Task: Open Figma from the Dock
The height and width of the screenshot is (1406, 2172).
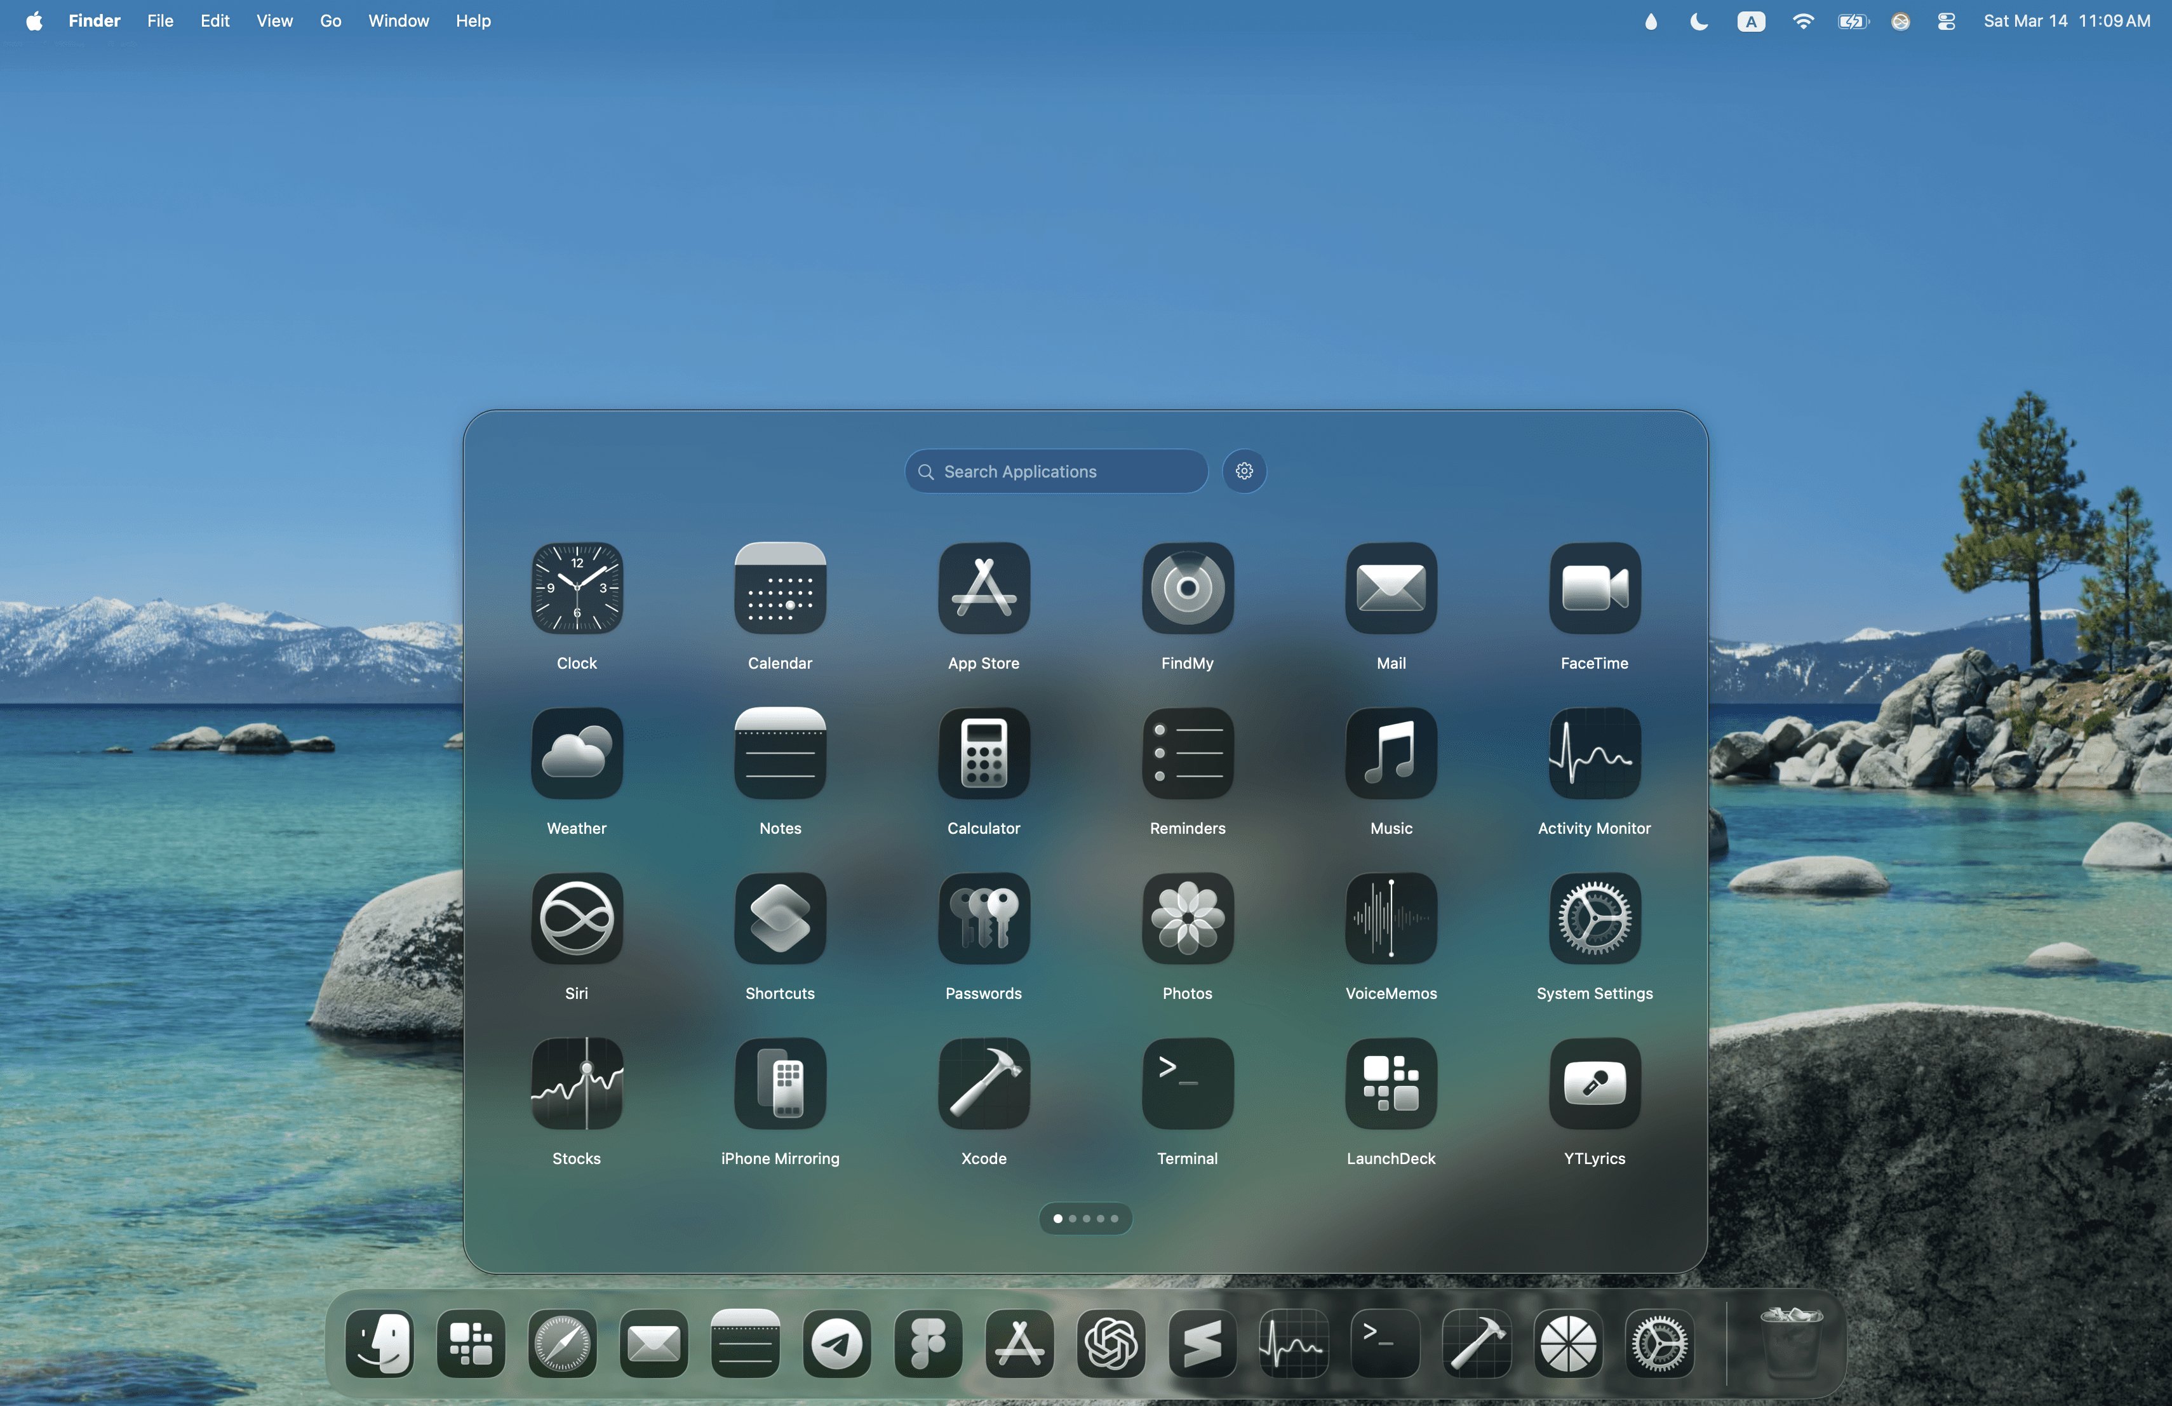Action: click(928, 1343)
